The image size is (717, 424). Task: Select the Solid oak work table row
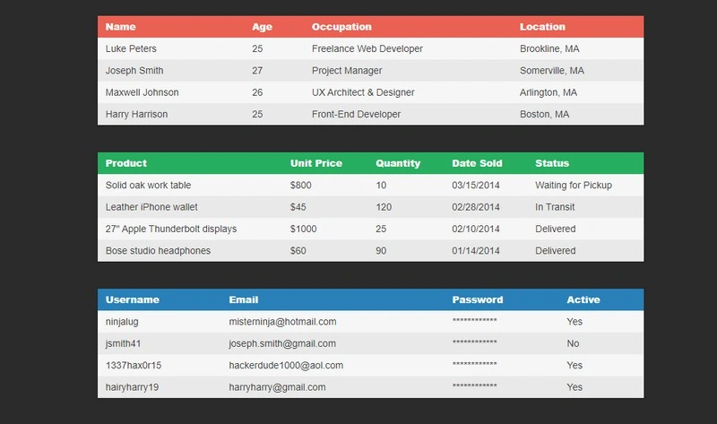(370, 186)
